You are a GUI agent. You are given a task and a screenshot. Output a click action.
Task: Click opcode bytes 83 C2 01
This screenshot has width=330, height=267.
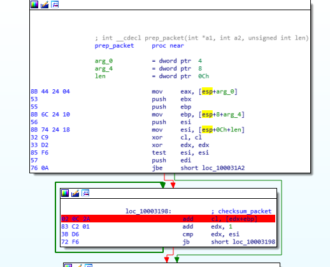coord(75,227)
